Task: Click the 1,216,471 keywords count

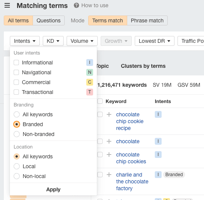Action: click(122, 85)
